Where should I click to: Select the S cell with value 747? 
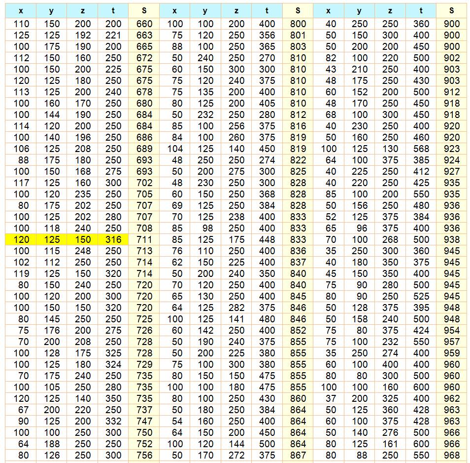coord(144,421)
